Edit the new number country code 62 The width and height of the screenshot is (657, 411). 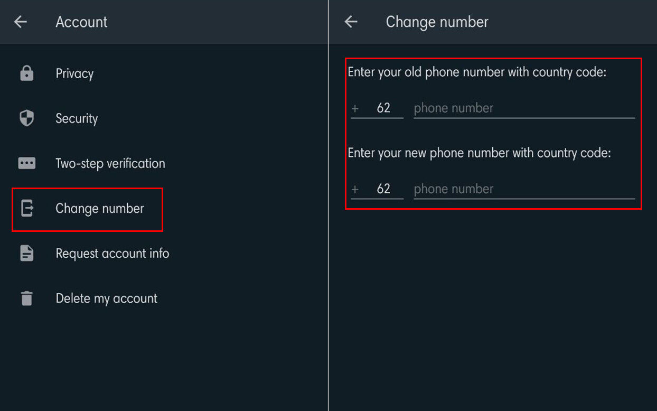pos(383,189)
